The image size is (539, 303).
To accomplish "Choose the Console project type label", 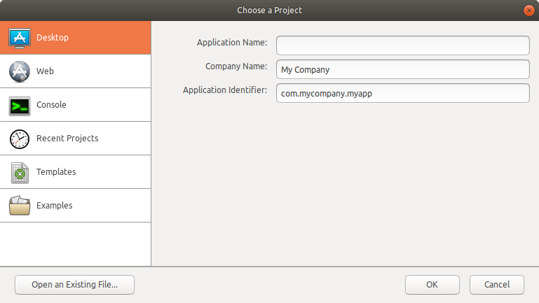I will 51,105.
